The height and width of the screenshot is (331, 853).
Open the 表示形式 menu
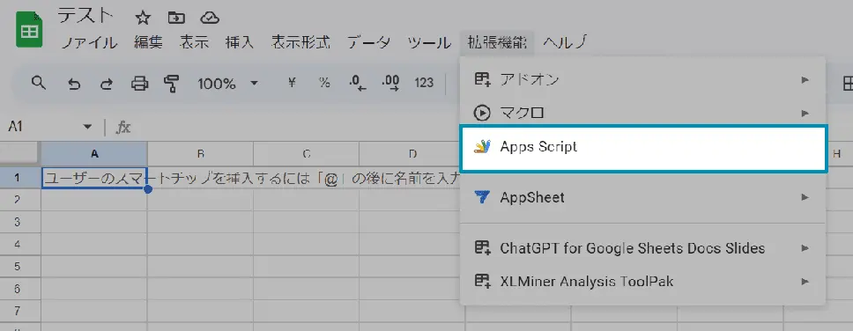300,42
